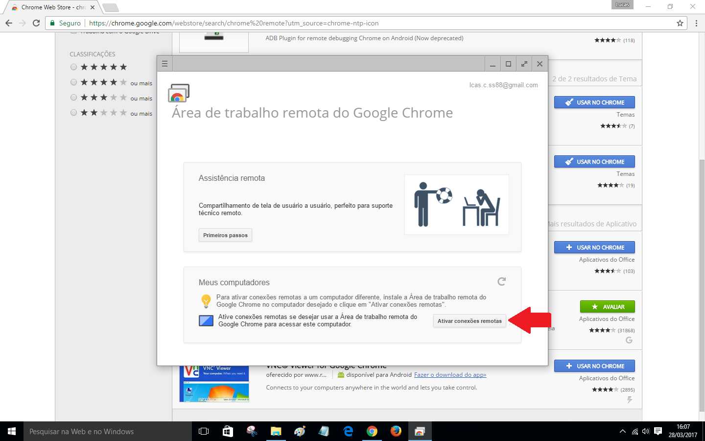705x441 pixels.
Task: Click Ativar conexões remotas button
Action: coord(470,321)
